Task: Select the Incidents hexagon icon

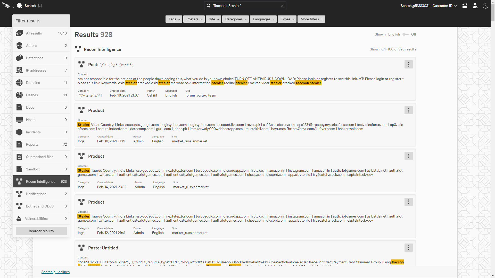Action: 19,132
